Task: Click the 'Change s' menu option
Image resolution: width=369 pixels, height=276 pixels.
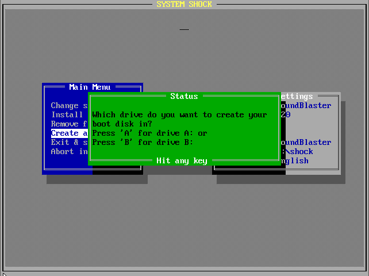Action: 69,106
